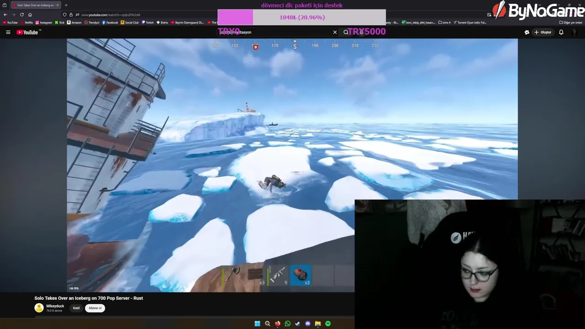Open the borc_takip_afet_hasan bookmark

click(419, 22)
